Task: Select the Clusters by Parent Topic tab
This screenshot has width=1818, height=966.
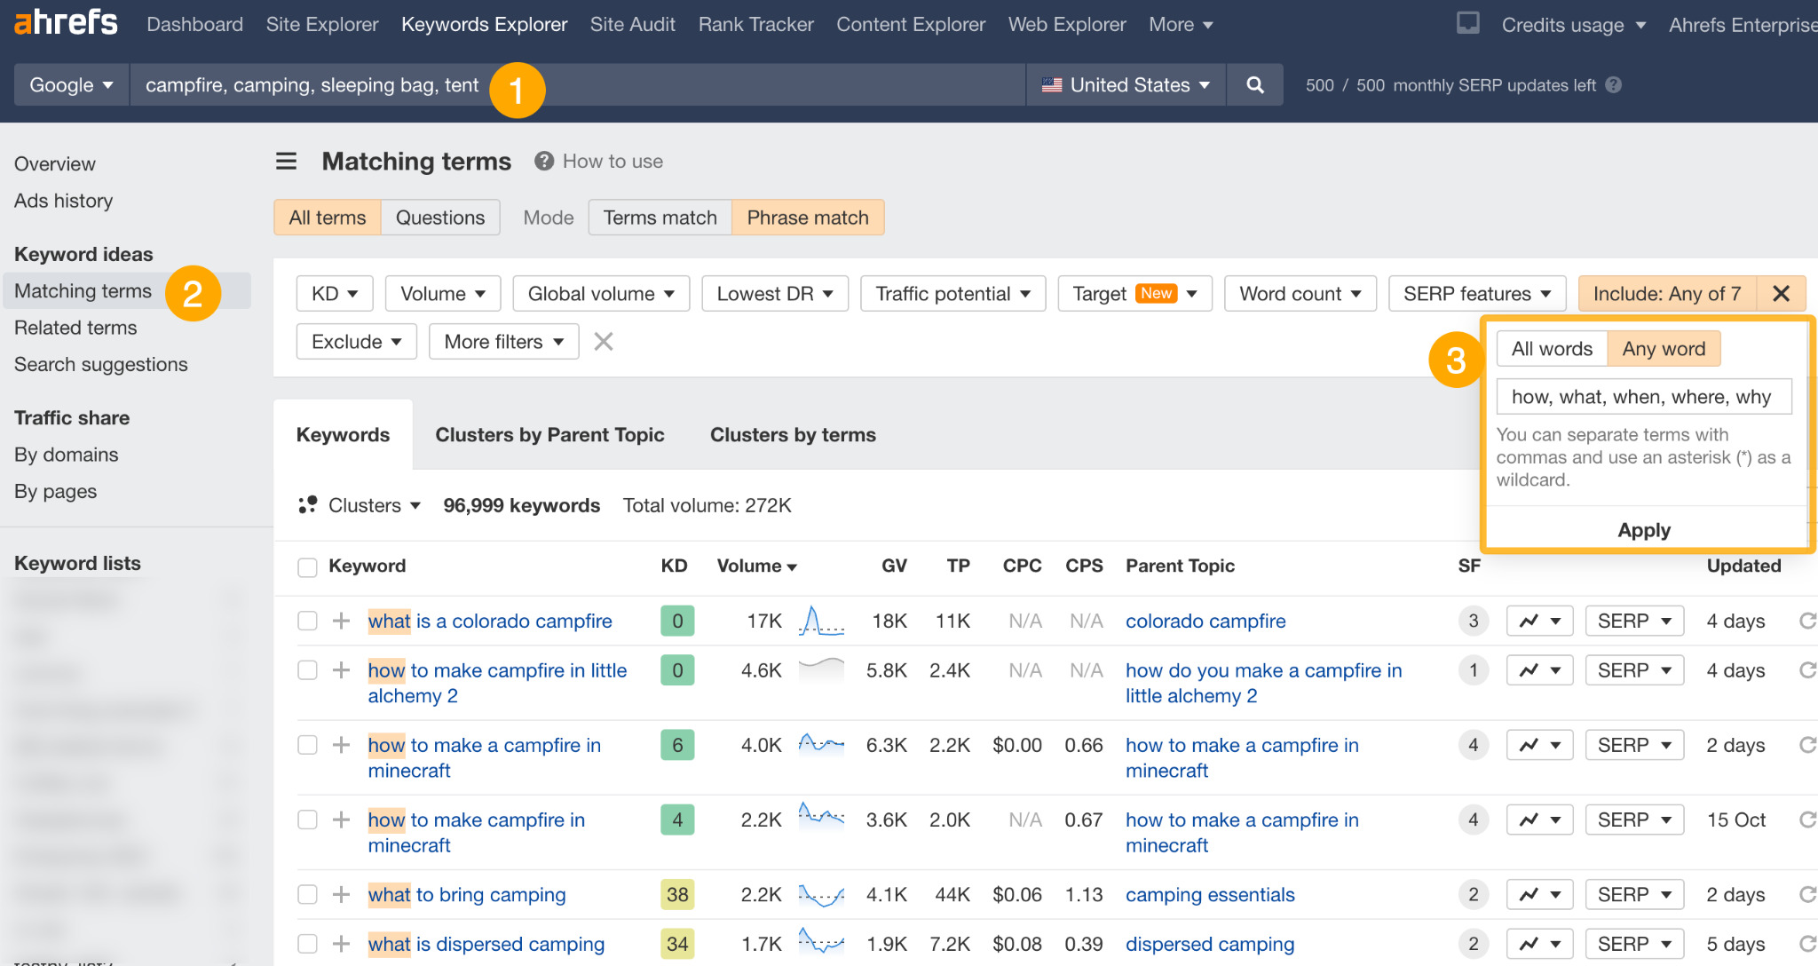Action: 549,434
